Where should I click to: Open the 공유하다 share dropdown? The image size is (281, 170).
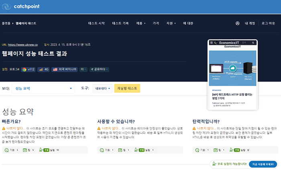point(100,69)
